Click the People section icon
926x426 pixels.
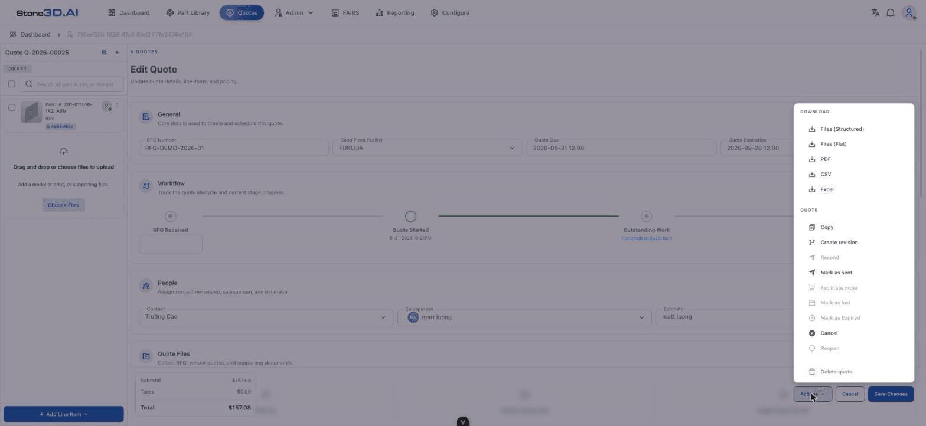coord(145,286)
